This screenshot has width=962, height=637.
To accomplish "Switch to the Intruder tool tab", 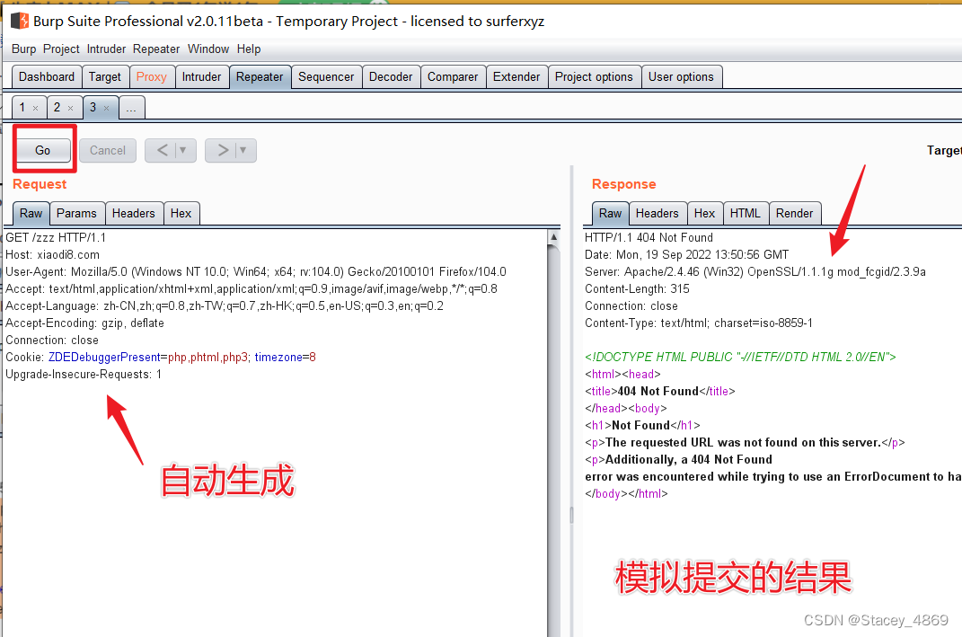I will pos(201,76).
